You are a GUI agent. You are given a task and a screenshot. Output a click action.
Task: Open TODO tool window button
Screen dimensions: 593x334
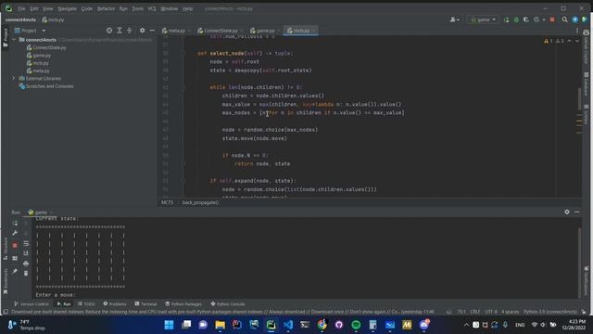pos(86,304)
